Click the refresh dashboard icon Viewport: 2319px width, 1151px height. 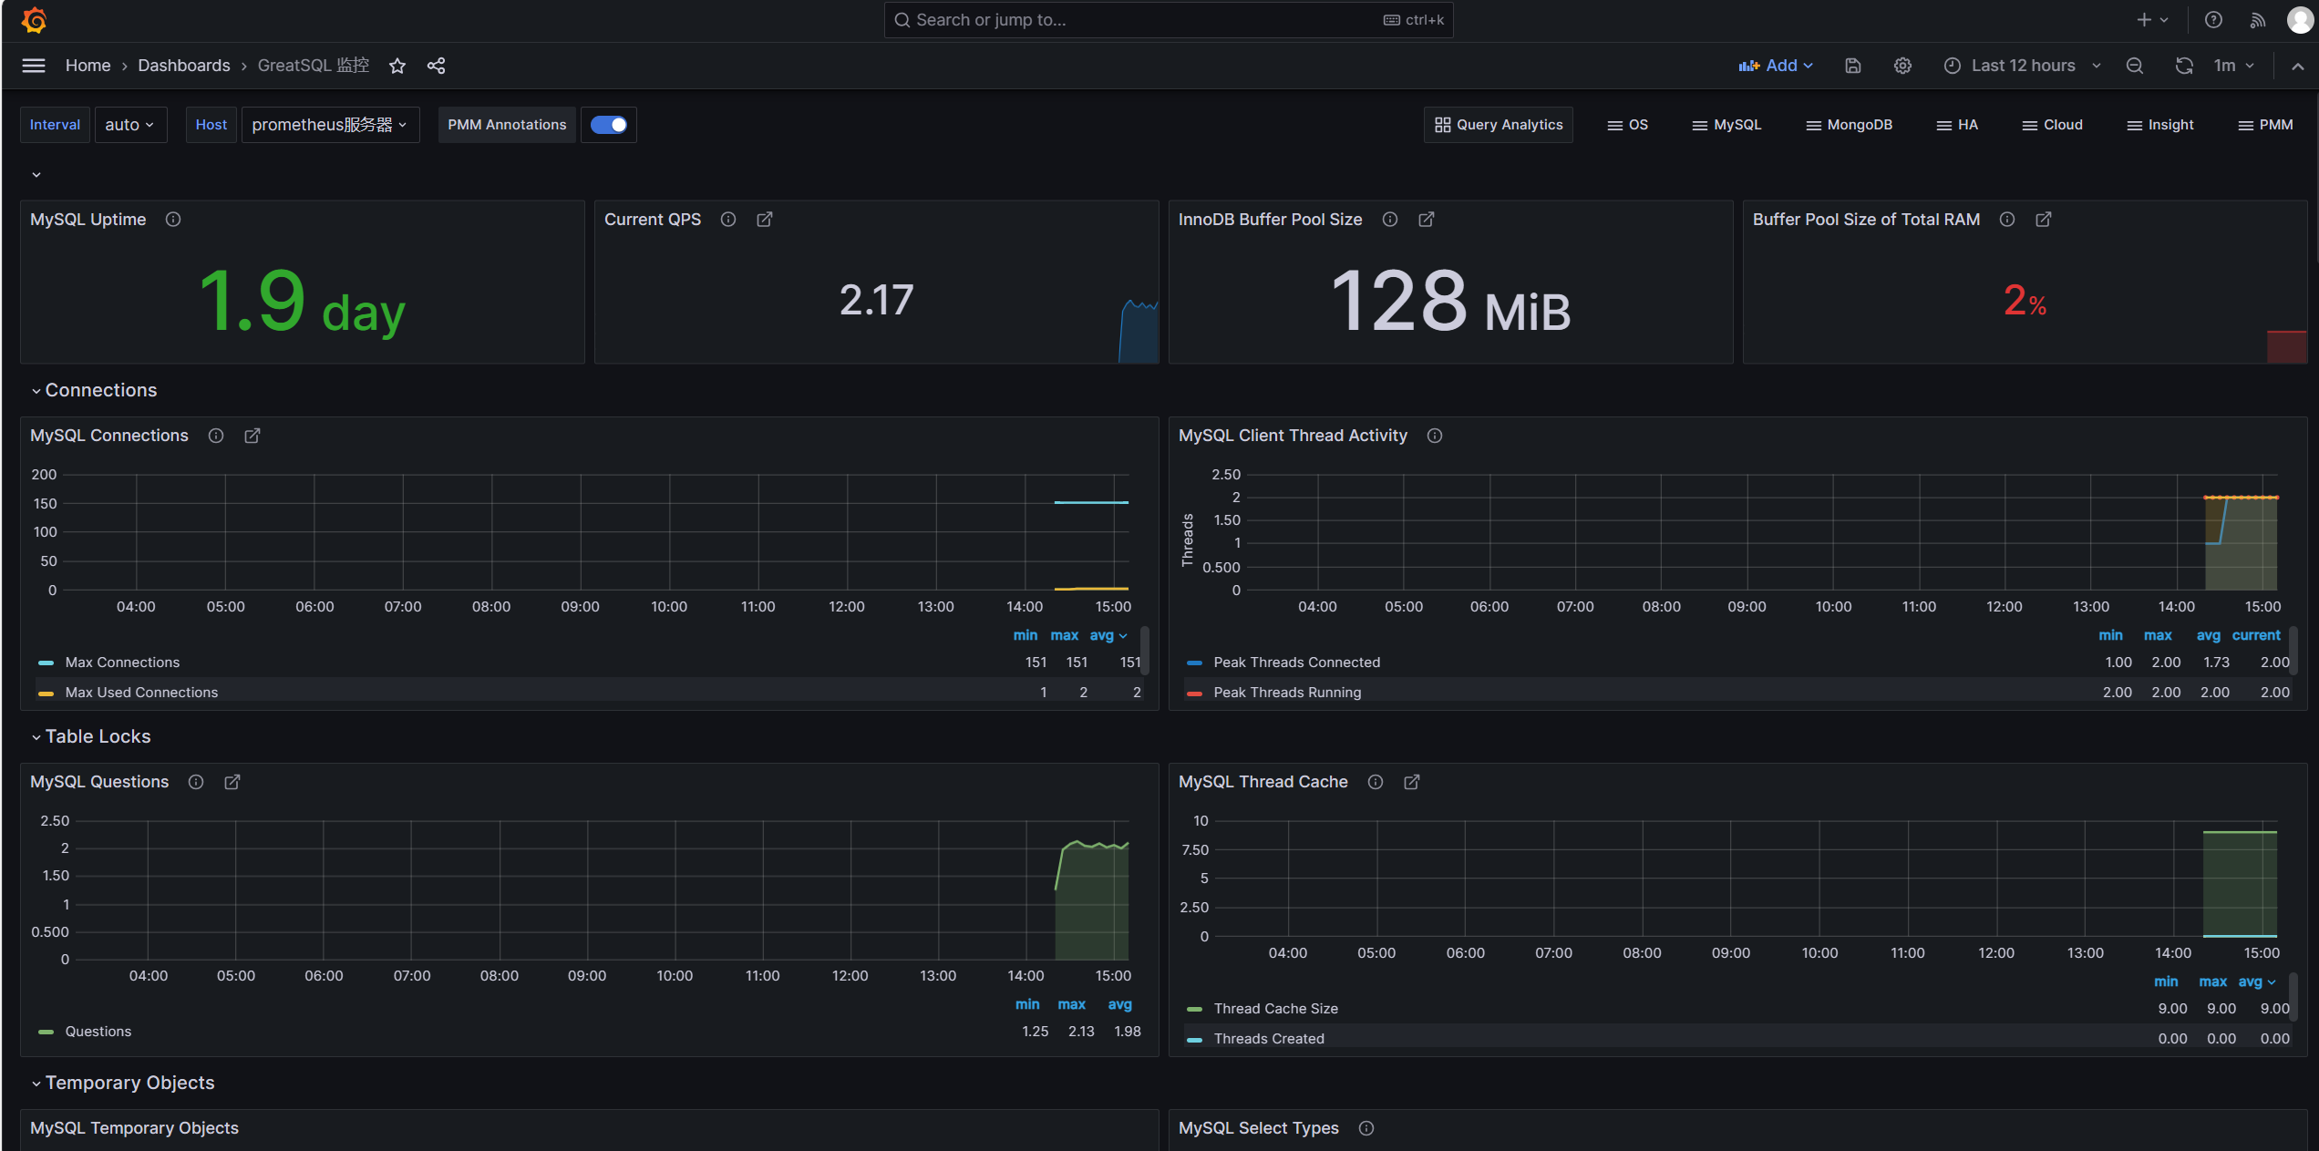pyautogui.click(x=2183, y=66)
